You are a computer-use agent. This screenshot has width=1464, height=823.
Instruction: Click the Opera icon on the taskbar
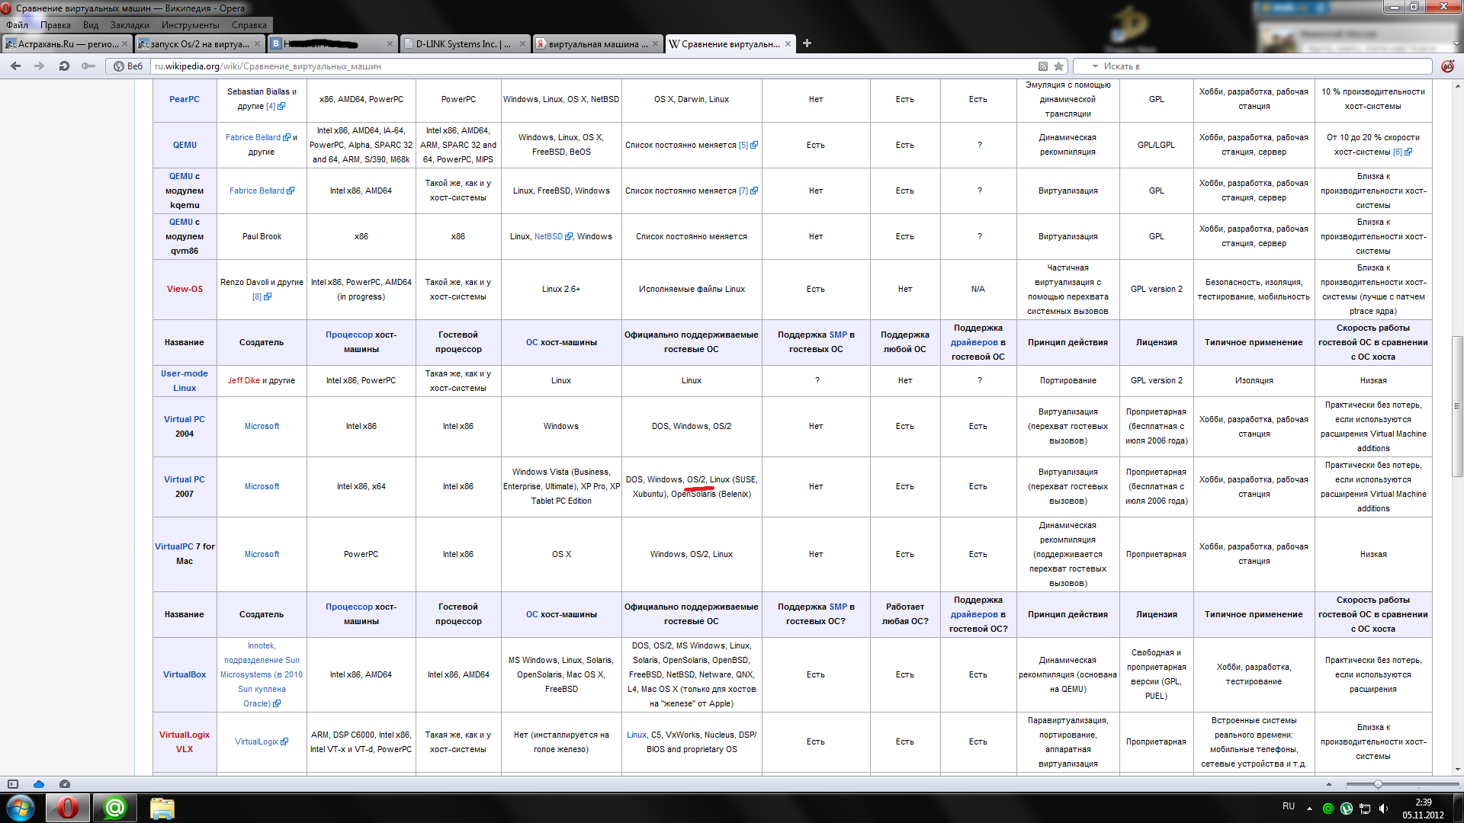[68, 808]
